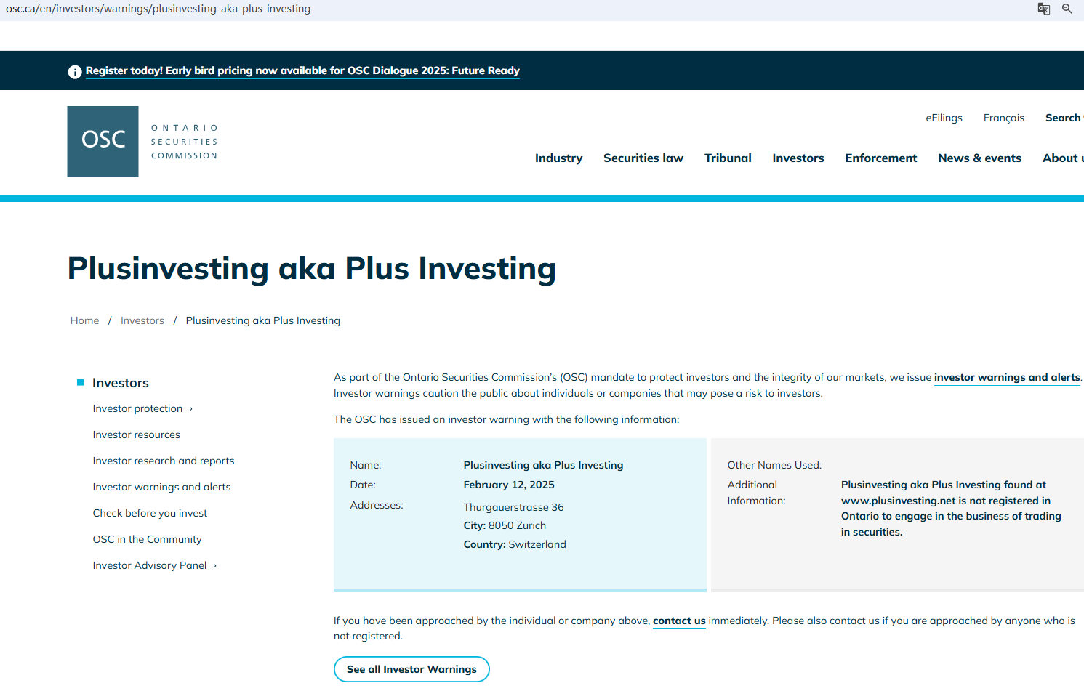
Task: Click the Country Switzerland text
Action: click(x=515, y=545)
